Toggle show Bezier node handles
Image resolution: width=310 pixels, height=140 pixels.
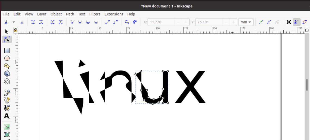(296, 22)
